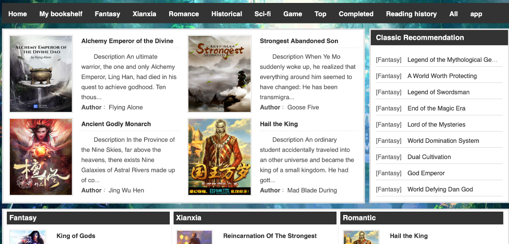Open the Sci-fi genre menu item
Screen dimensions: 509x244
click(263, 14)
